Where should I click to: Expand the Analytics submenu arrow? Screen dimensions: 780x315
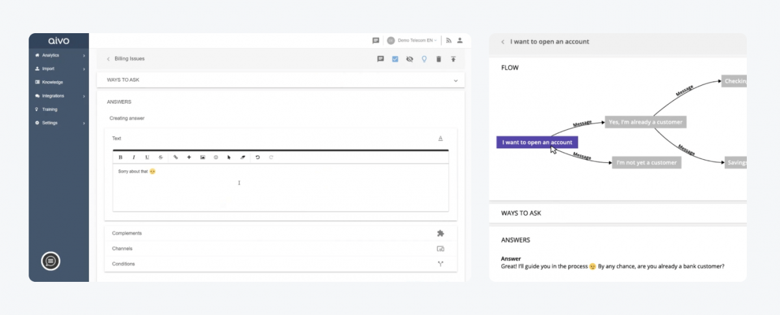pos(84,55)
